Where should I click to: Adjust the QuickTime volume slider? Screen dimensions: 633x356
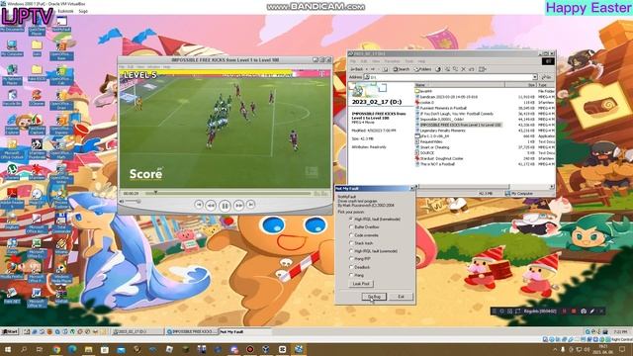(133, 202)
